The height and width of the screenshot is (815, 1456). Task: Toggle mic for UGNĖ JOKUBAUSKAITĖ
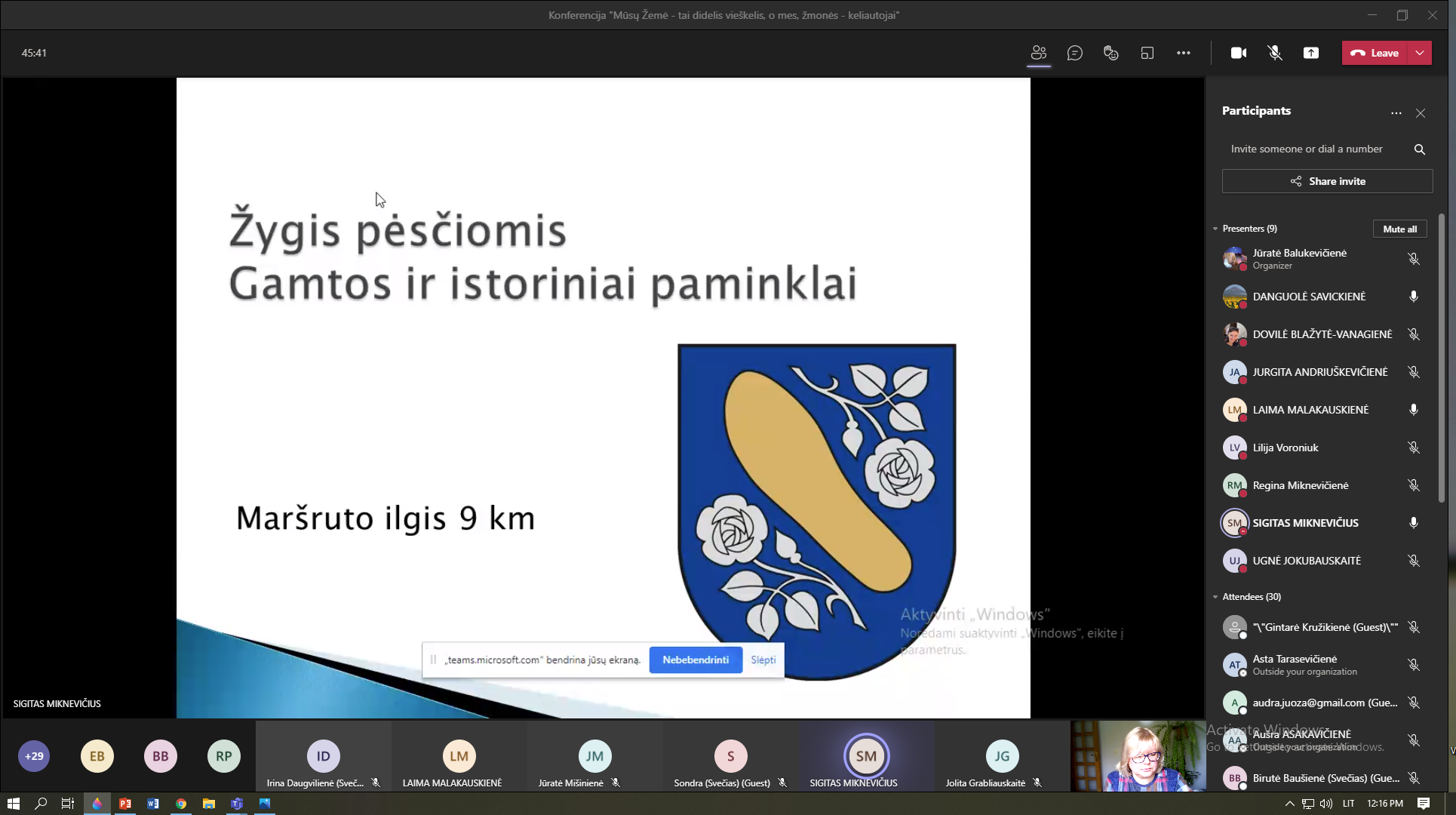(1414, 561)
